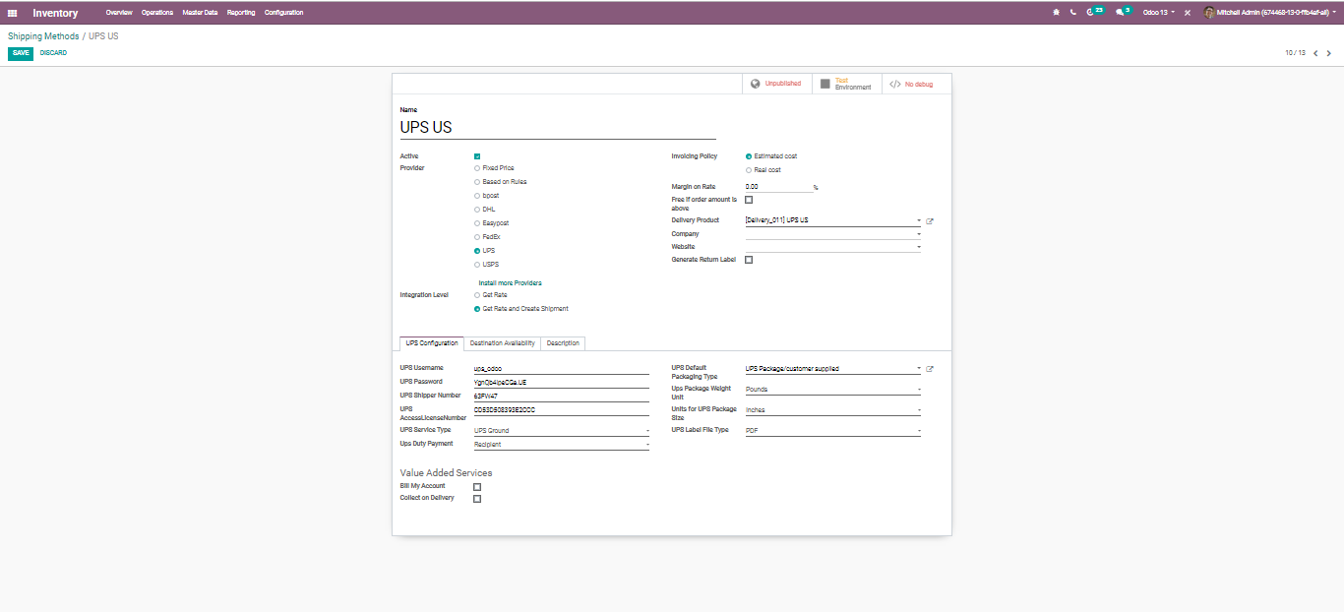Go to next record arrow
Image resolution: width=1344 pixels, height=612 pixels.
(x=1329, y=53)
